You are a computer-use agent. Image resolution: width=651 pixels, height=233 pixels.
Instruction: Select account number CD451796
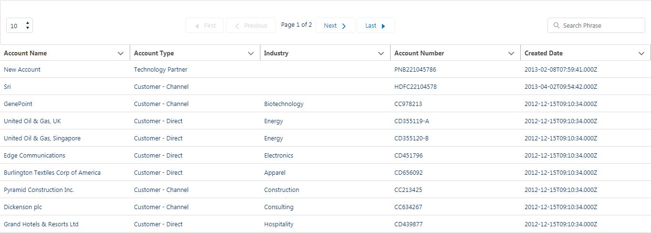click(408, 156)
